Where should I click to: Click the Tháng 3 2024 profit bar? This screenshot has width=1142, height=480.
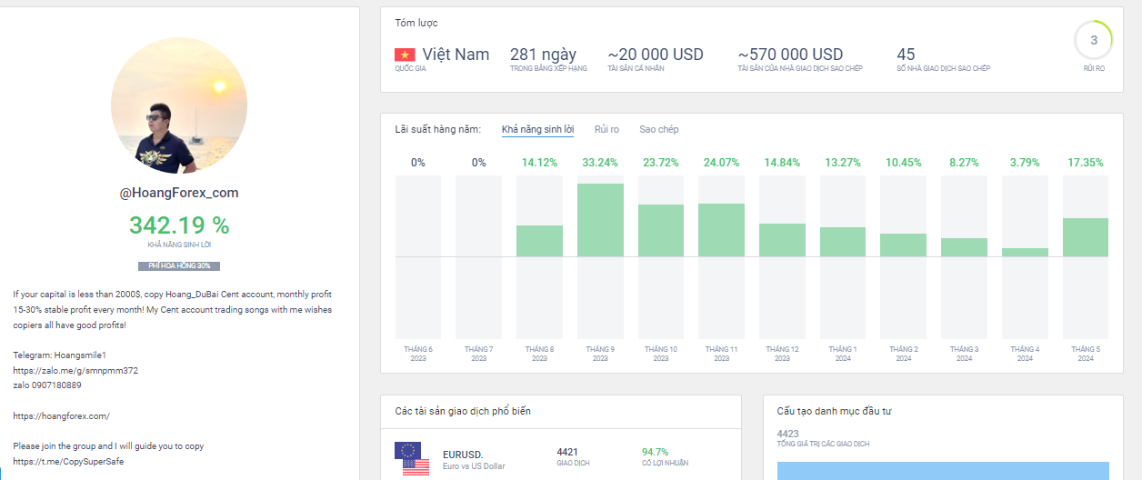click(964, 247)
